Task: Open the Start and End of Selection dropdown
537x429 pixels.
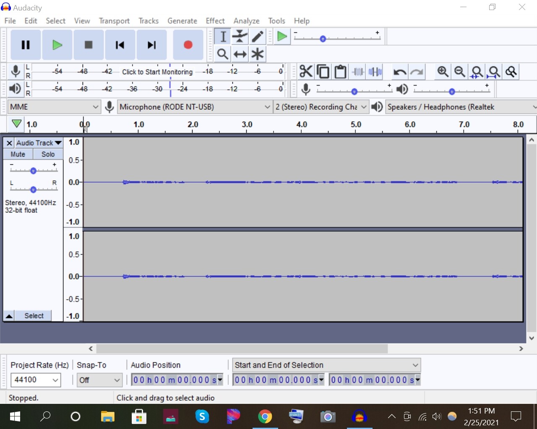Action: (x=326, y=365)
